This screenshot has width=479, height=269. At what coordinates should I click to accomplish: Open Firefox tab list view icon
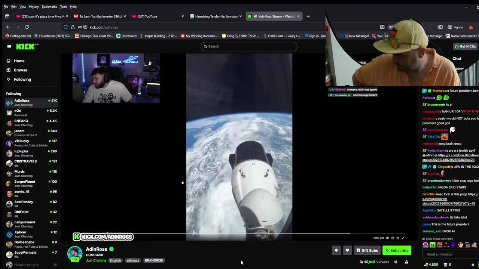[x=7, y=16]
